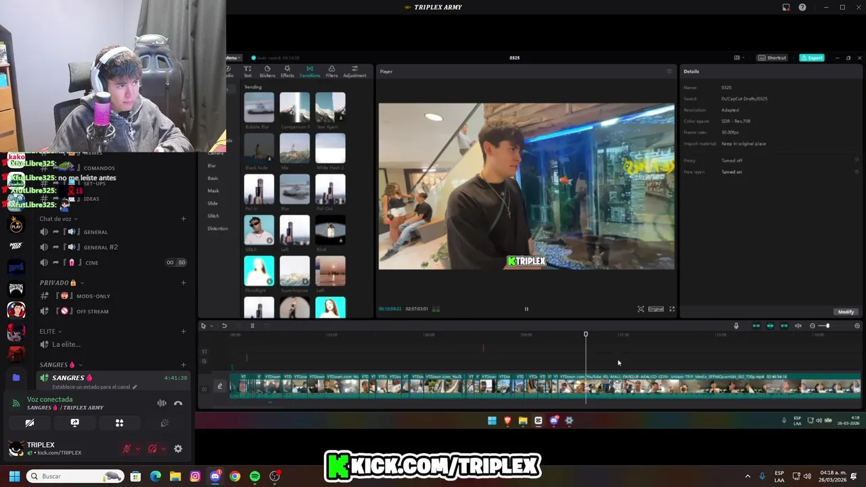The width and height of the screenshot is (866, 487).
Task: Open Windows taskbar search box
Action: 76,476
